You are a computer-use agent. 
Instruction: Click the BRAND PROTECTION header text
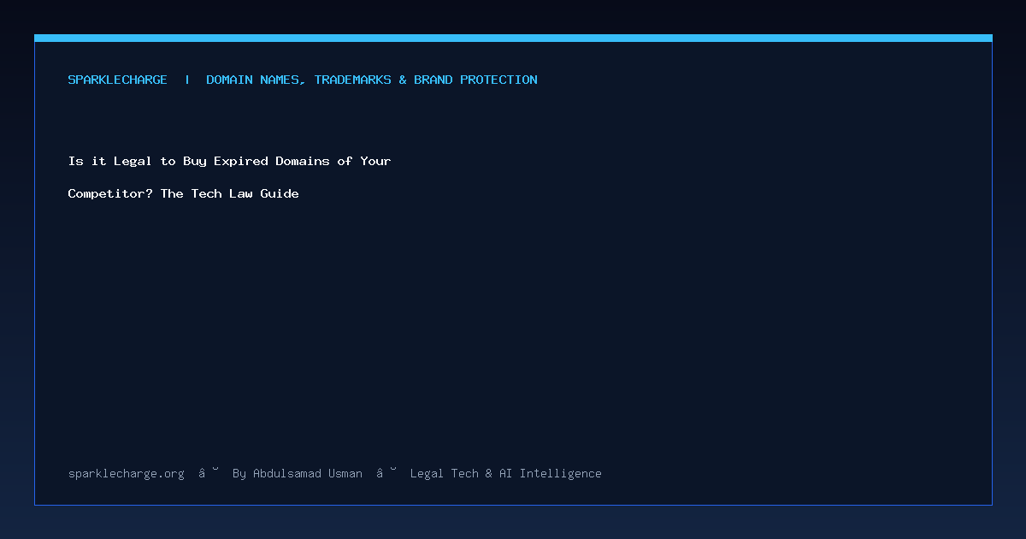point(476,80)
